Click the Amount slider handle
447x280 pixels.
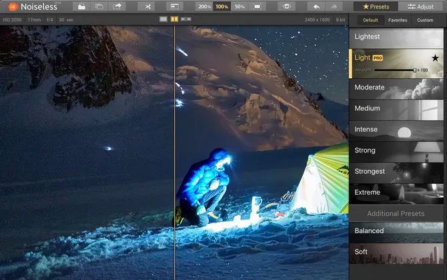click(x=415, y=69)
